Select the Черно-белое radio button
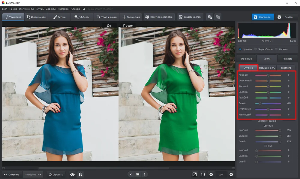Viewport: 300px width, 179px height. [x=255, y=49]
